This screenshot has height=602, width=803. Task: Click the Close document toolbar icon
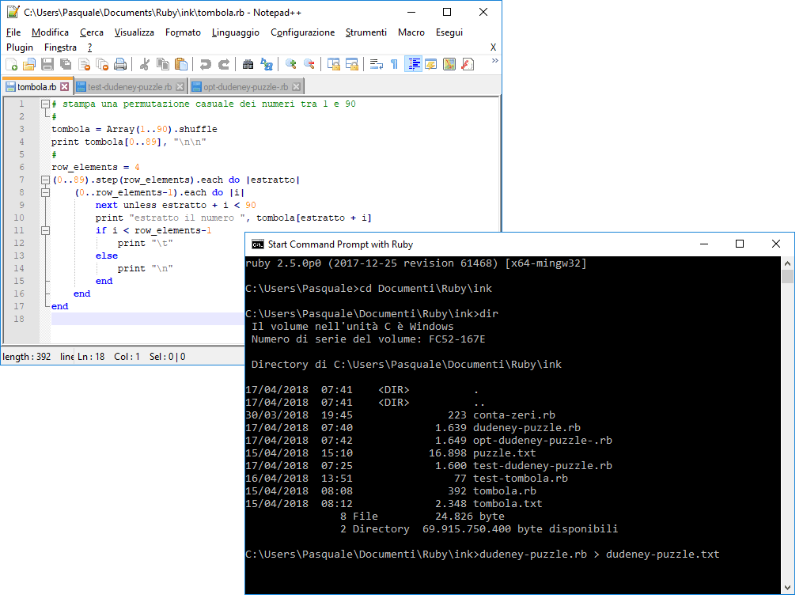pyautogui.click(x=85, y=64)
